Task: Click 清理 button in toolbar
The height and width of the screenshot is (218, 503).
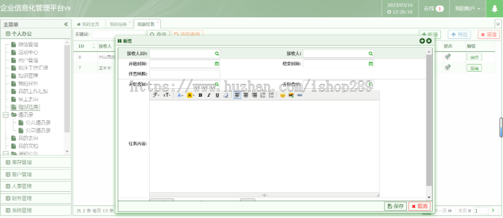Action: pos(488,35)
